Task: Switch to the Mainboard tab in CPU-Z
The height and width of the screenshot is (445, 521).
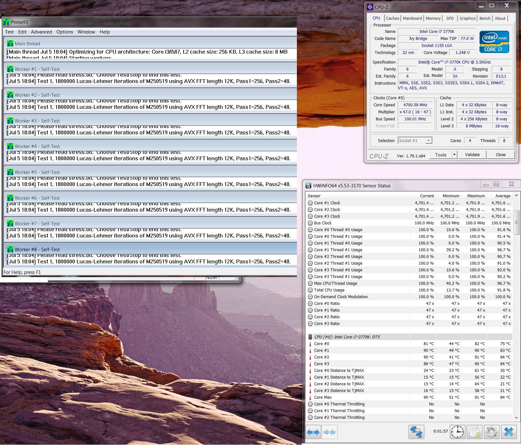Action: click(412, 18)
